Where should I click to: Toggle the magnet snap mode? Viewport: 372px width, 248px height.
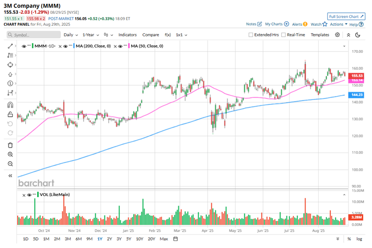(10, 105)
